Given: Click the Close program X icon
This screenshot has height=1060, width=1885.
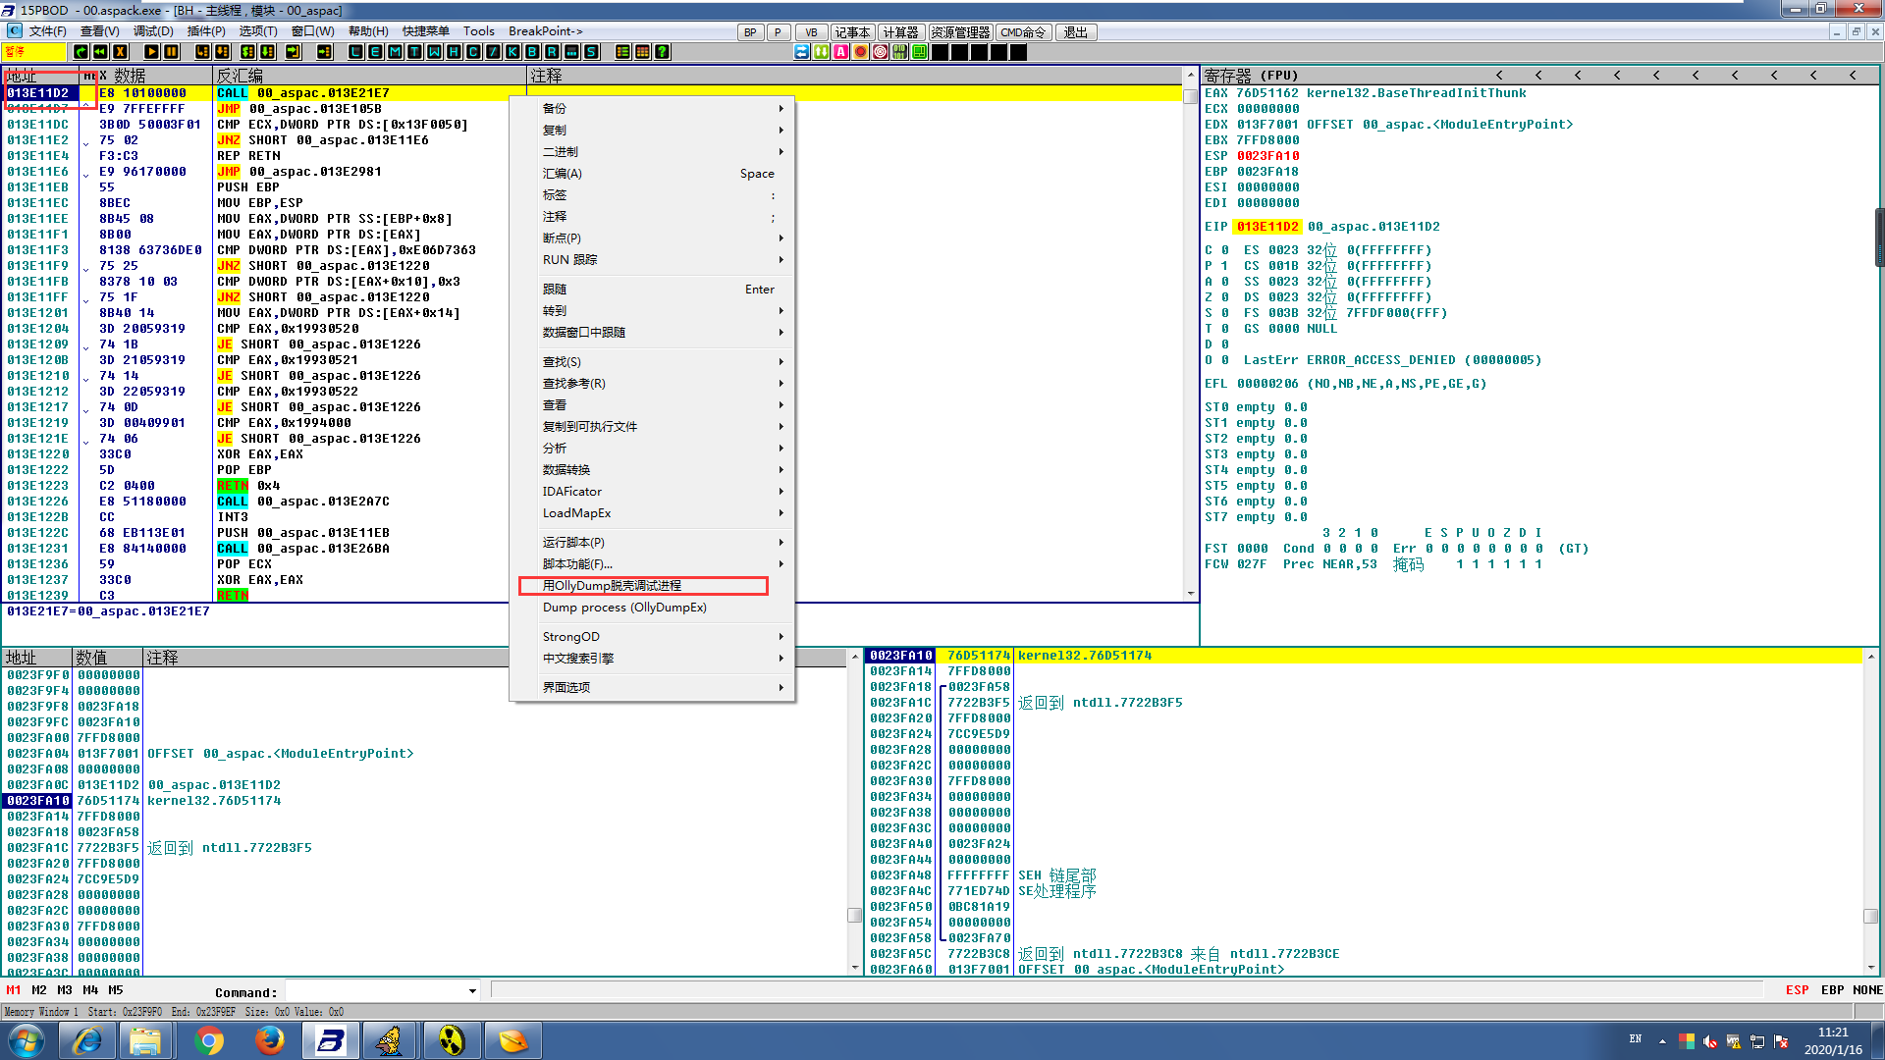Looking at the screenshot, I should click(120, 52).
